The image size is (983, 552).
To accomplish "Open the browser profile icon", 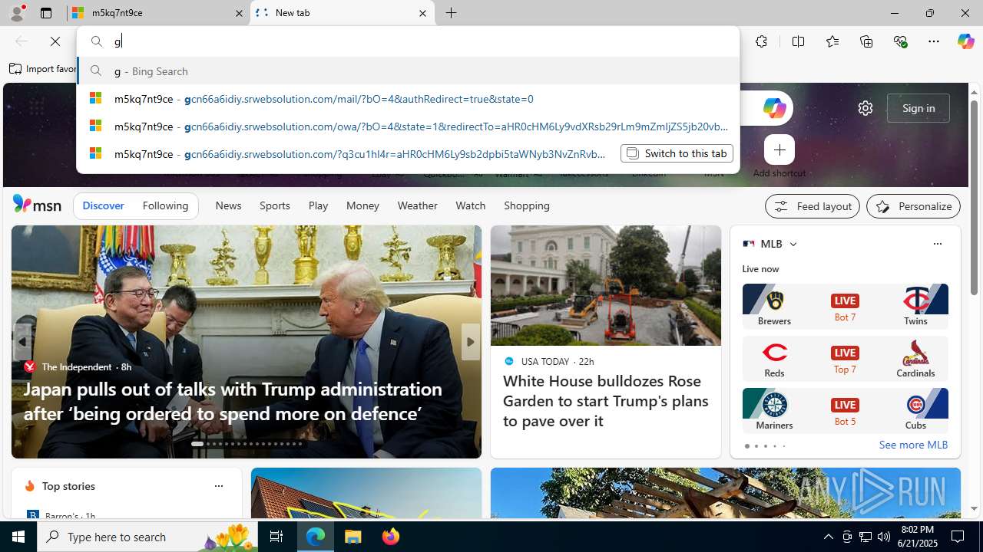I will click(x=17, y=13).
